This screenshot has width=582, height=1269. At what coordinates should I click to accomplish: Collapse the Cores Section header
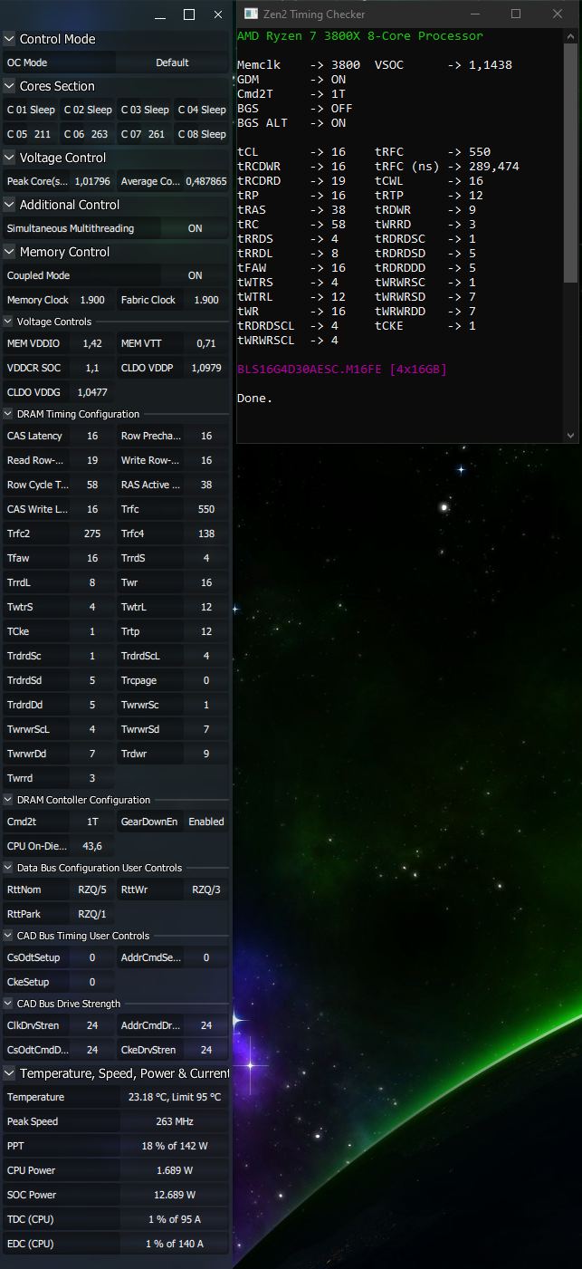tap(9, 86)
